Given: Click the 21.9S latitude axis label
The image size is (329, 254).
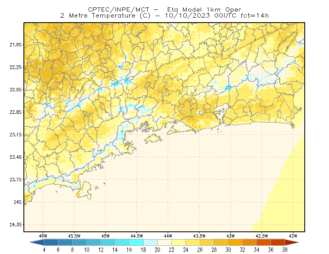Looking at the screenshot, I should tap(16, 45).
